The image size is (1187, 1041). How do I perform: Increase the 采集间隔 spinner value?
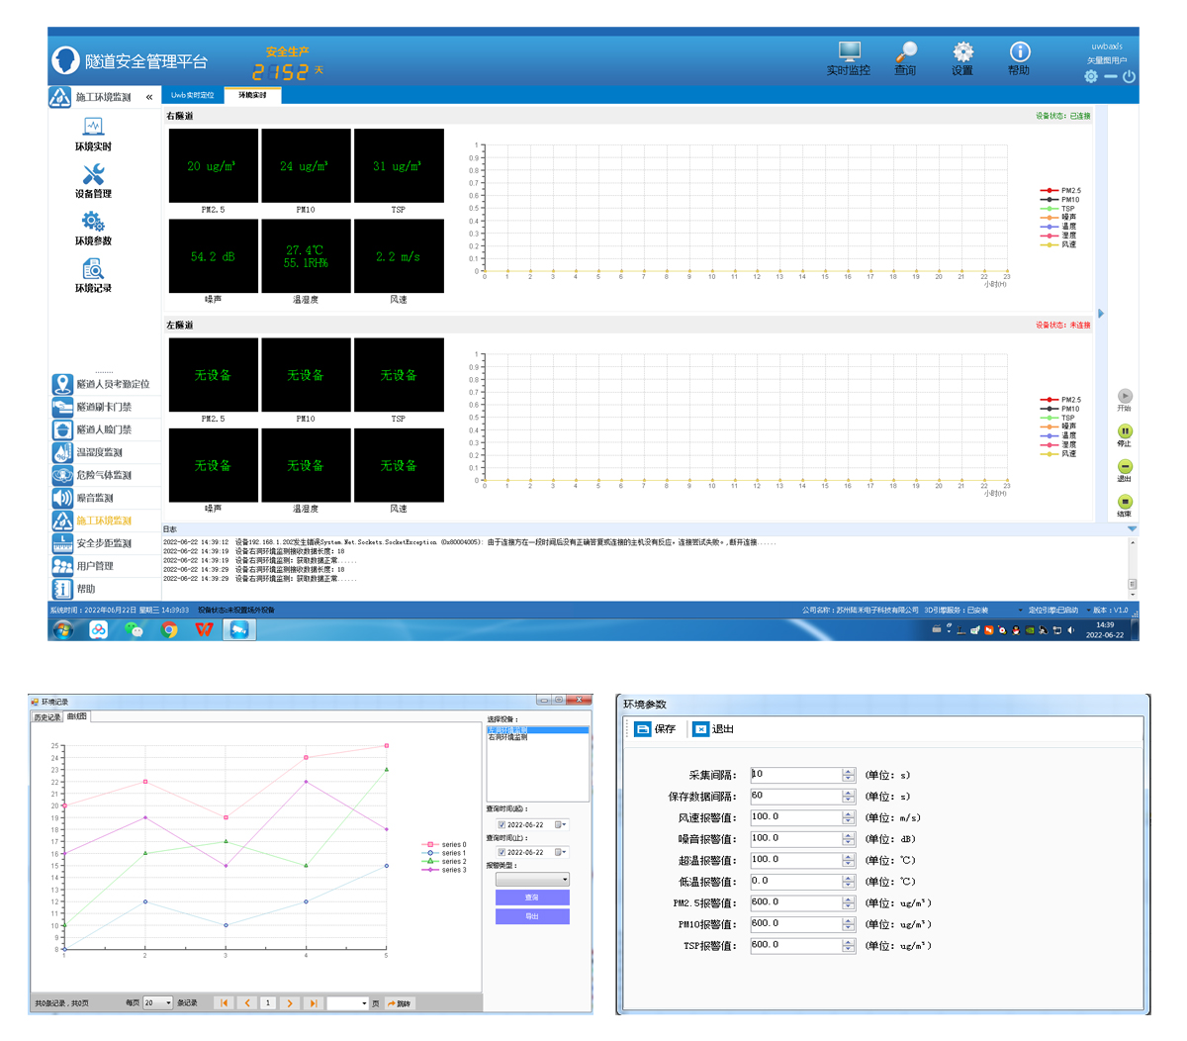(848, 771)
